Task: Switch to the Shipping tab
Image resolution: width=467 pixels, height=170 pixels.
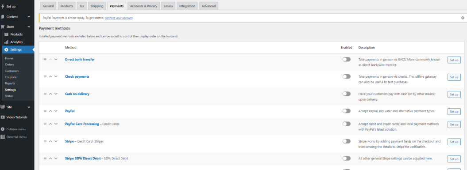Action: (97, 6)
